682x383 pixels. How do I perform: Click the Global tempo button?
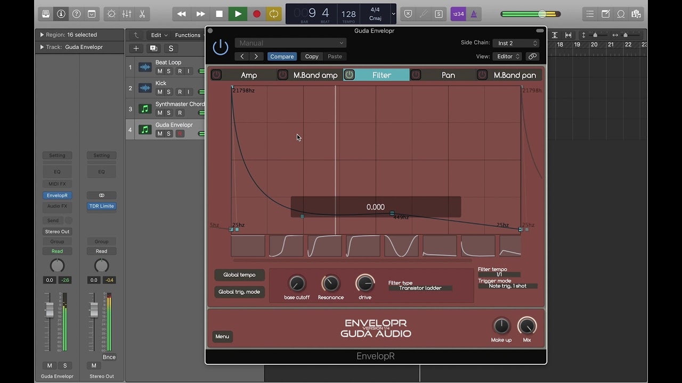[239, 275]
